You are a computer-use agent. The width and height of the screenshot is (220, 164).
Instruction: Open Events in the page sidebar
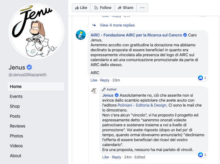pyautogui.click(x=16, y=96)
